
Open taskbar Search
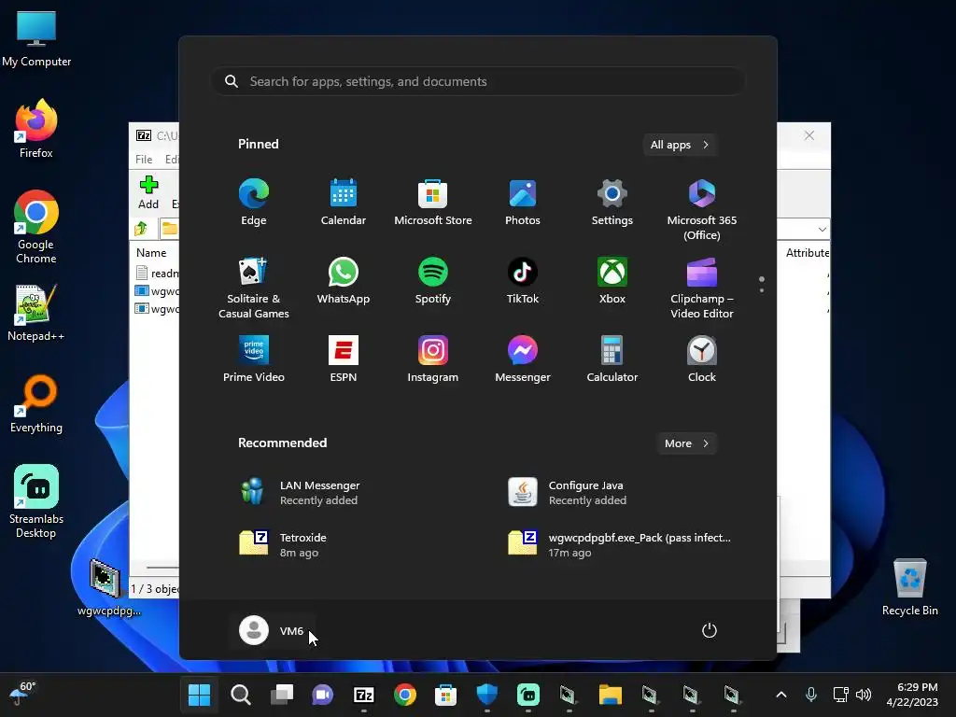point(240,695)
